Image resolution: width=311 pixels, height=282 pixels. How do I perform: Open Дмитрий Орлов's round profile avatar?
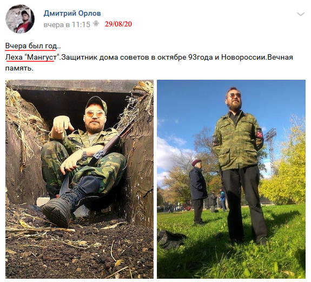click(20, 19)
